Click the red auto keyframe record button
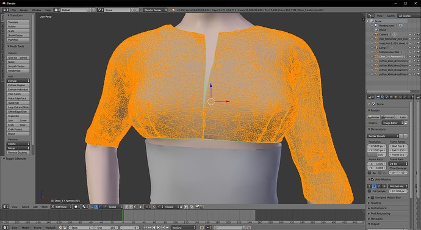 point(202,228)
